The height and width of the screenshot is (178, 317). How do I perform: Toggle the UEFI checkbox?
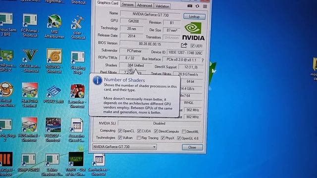pyautogui.click(x=192, y=46)
